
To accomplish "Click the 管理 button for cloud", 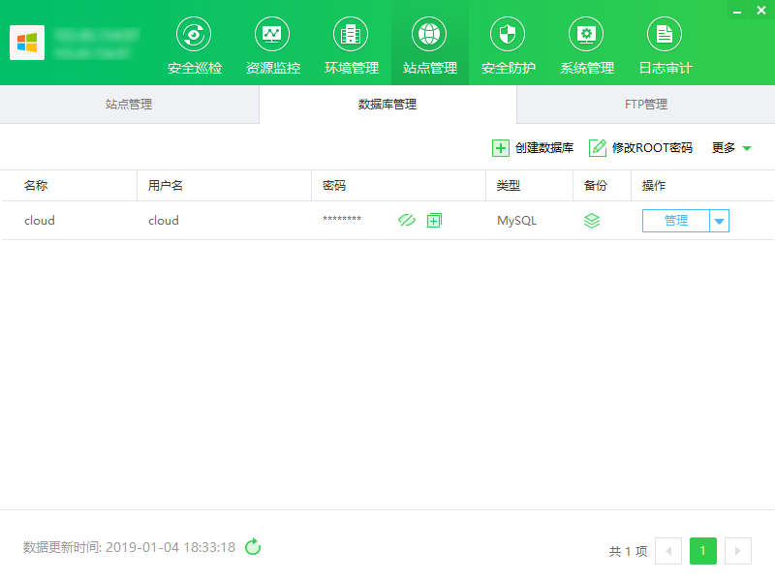I will tap(675, 221).
